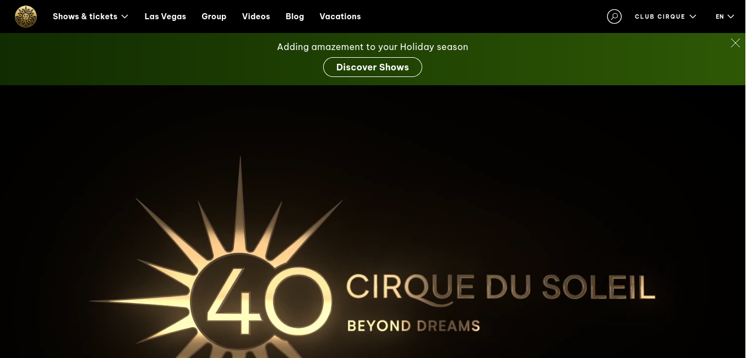Viewport: 752px width, 358px height.
Task: Open the Vacations navigation link
Action: (340, 16)
